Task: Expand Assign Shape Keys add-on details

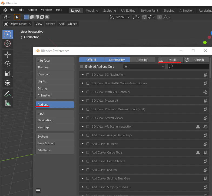Action: (83, 135)
